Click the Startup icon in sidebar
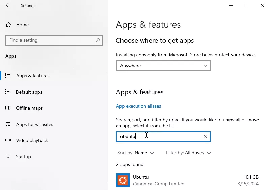This screenshot has width=270, height=190. coord(8,156)
